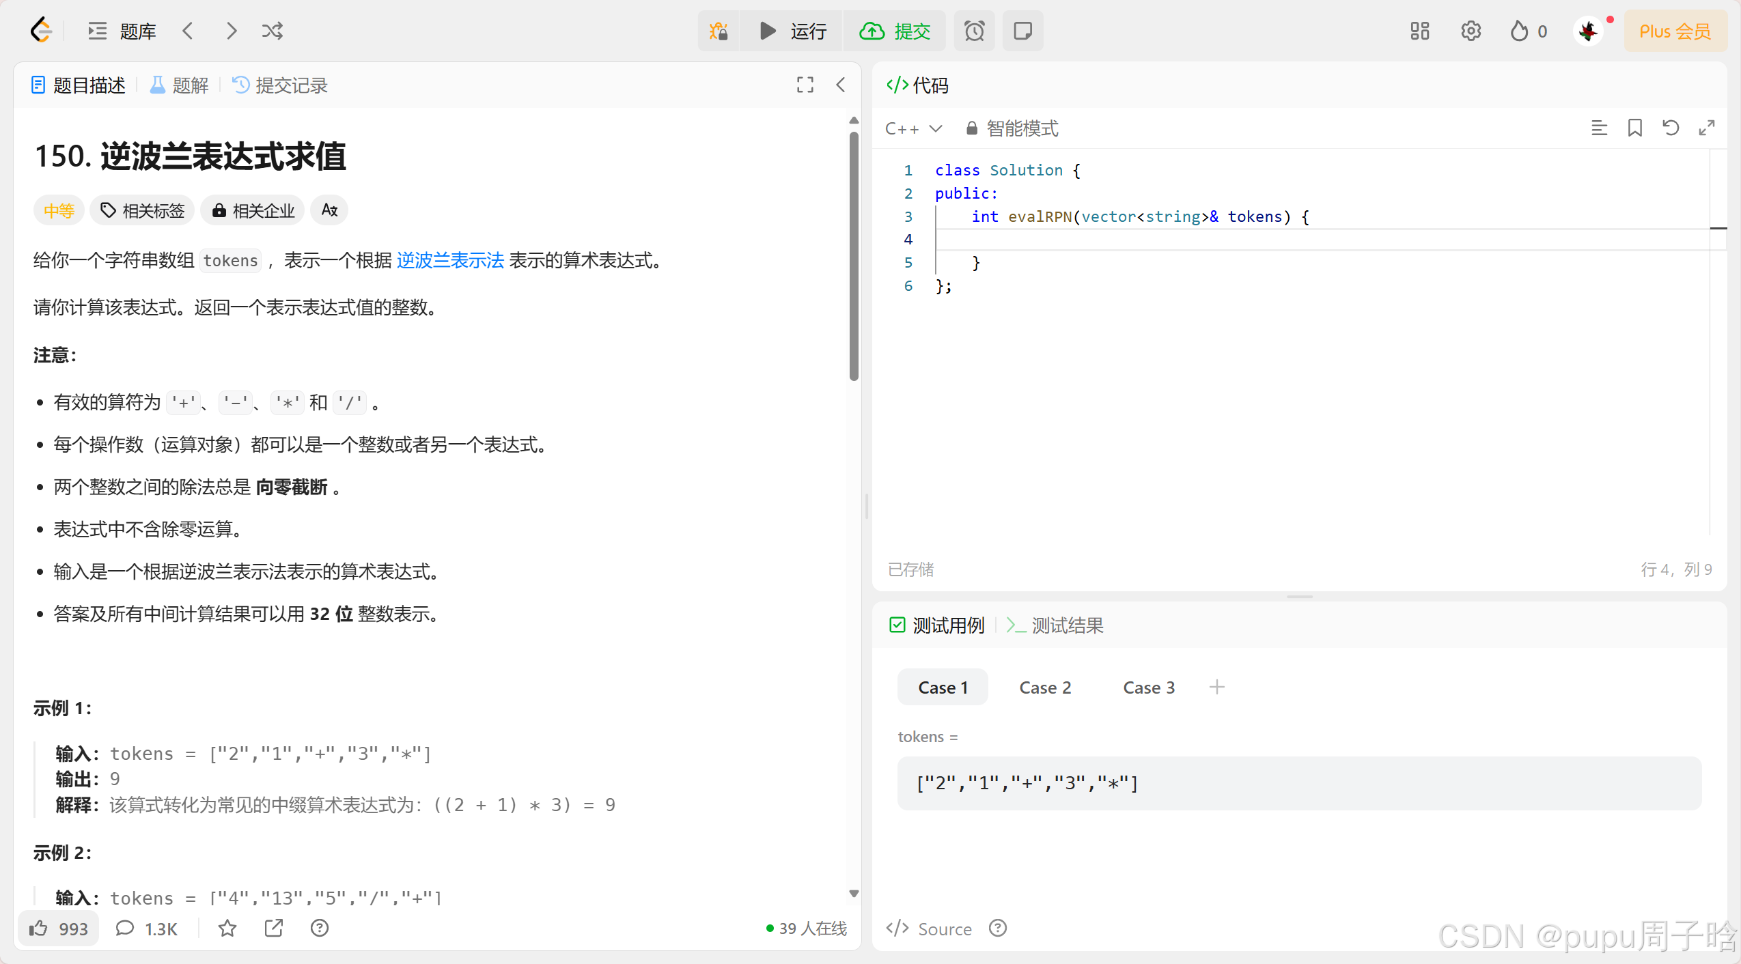Collapse the description panel with the chevron
This screenshot has width=1741, height=964.
tap(841, 85)
